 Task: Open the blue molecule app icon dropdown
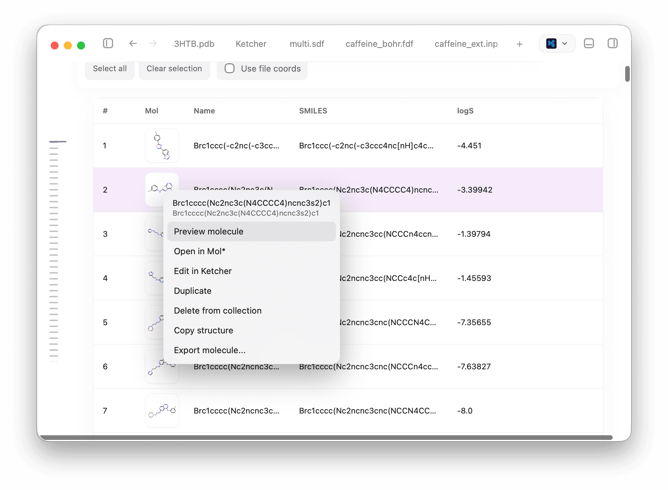557,44
